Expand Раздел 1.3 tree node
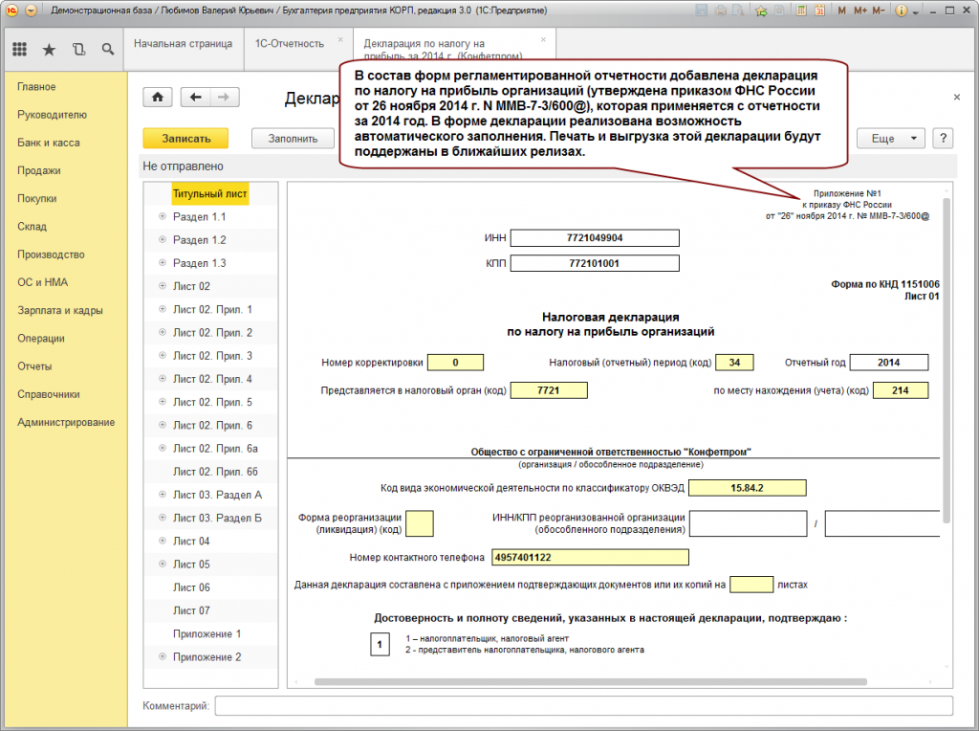The image size is (979, 731). [163, 262]
